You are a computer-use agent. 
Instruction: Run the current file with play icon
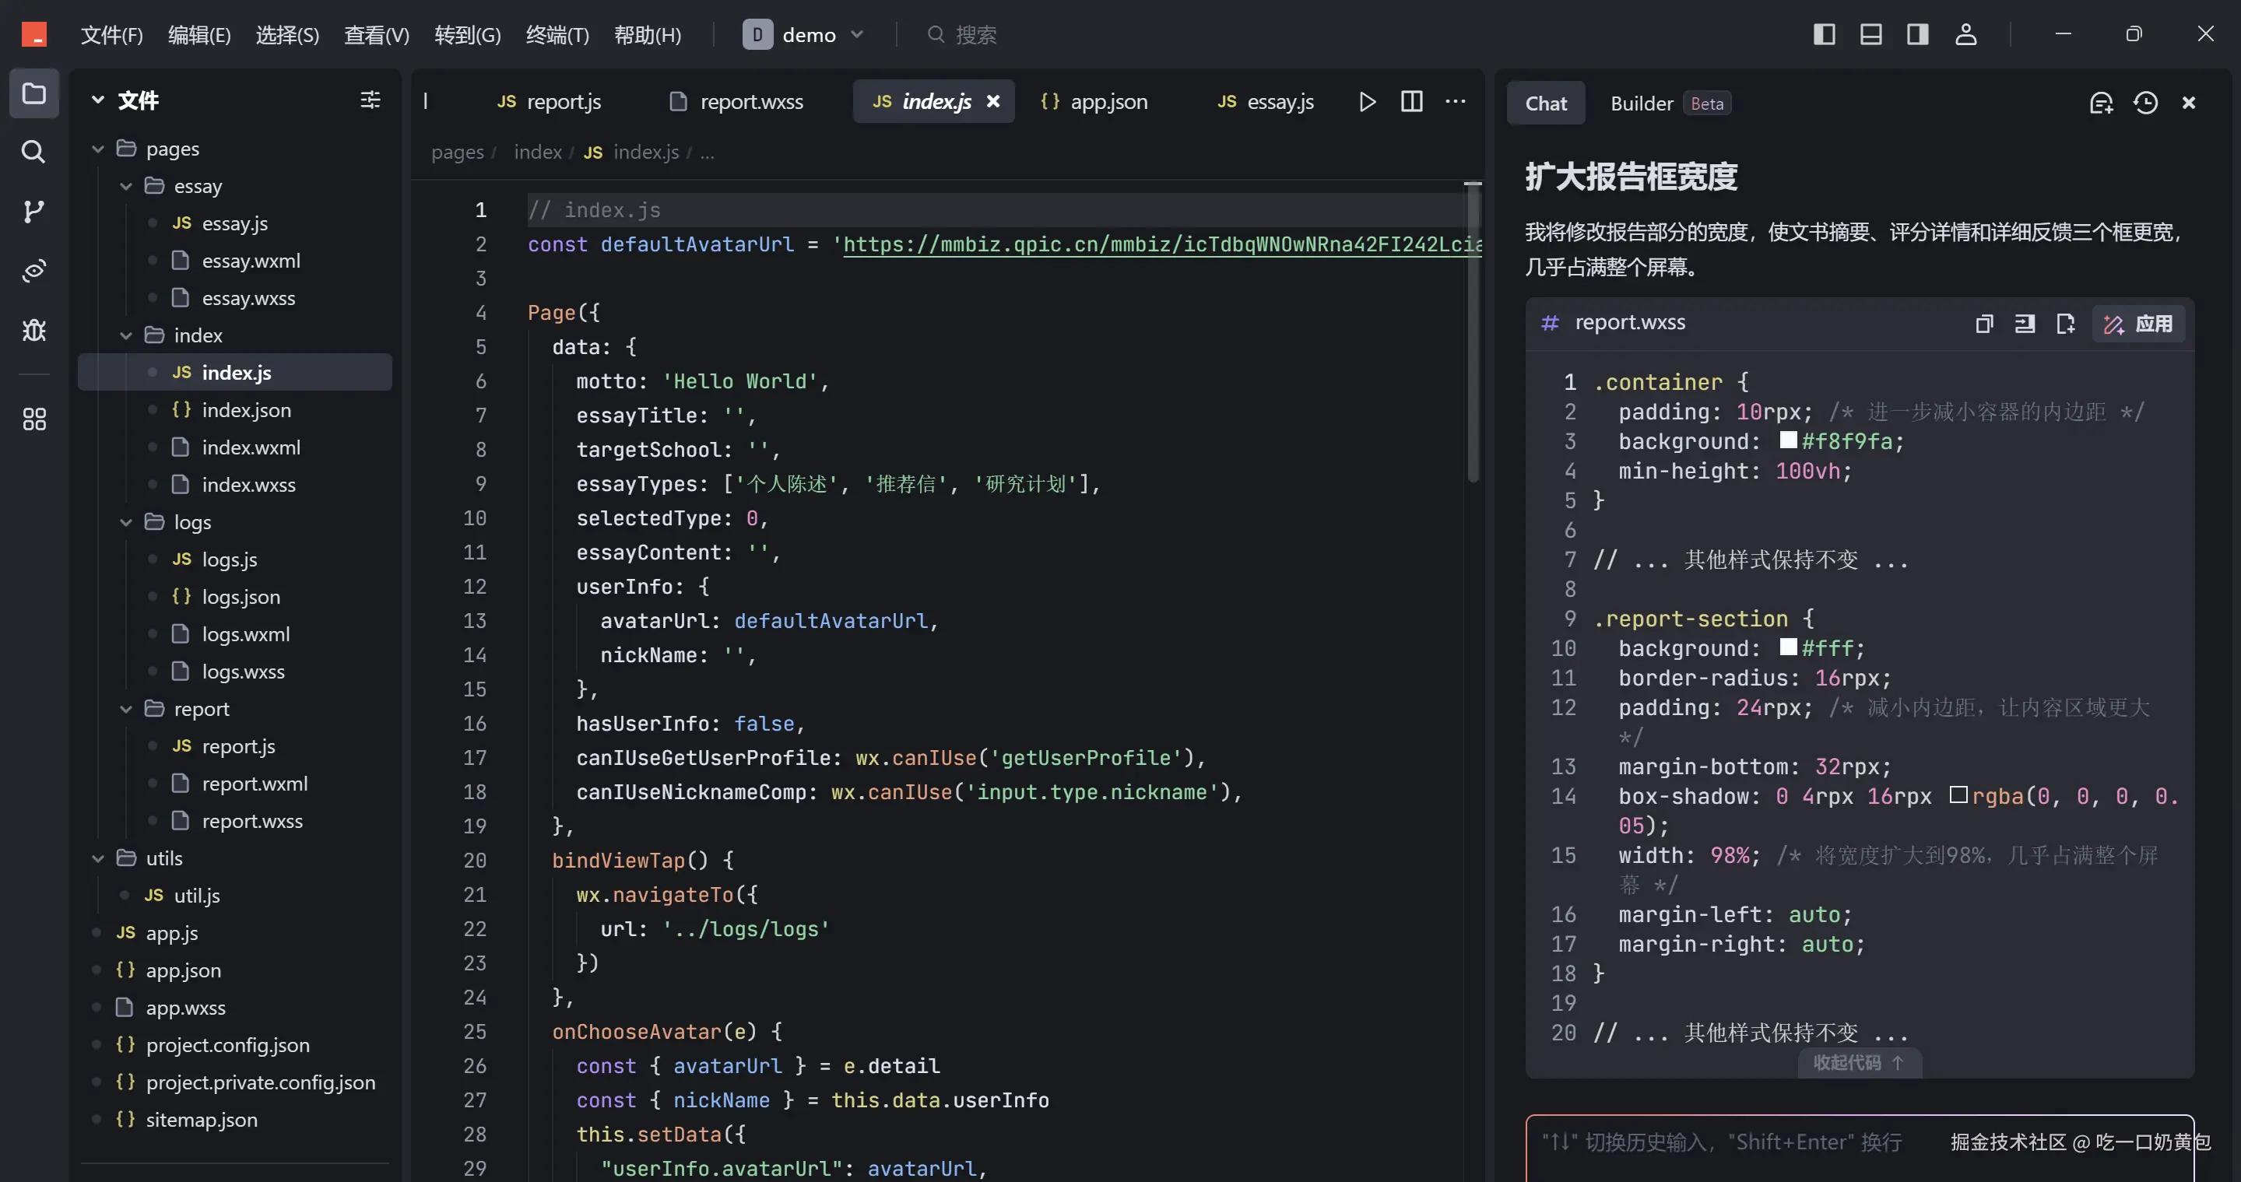click(1367, 102)
